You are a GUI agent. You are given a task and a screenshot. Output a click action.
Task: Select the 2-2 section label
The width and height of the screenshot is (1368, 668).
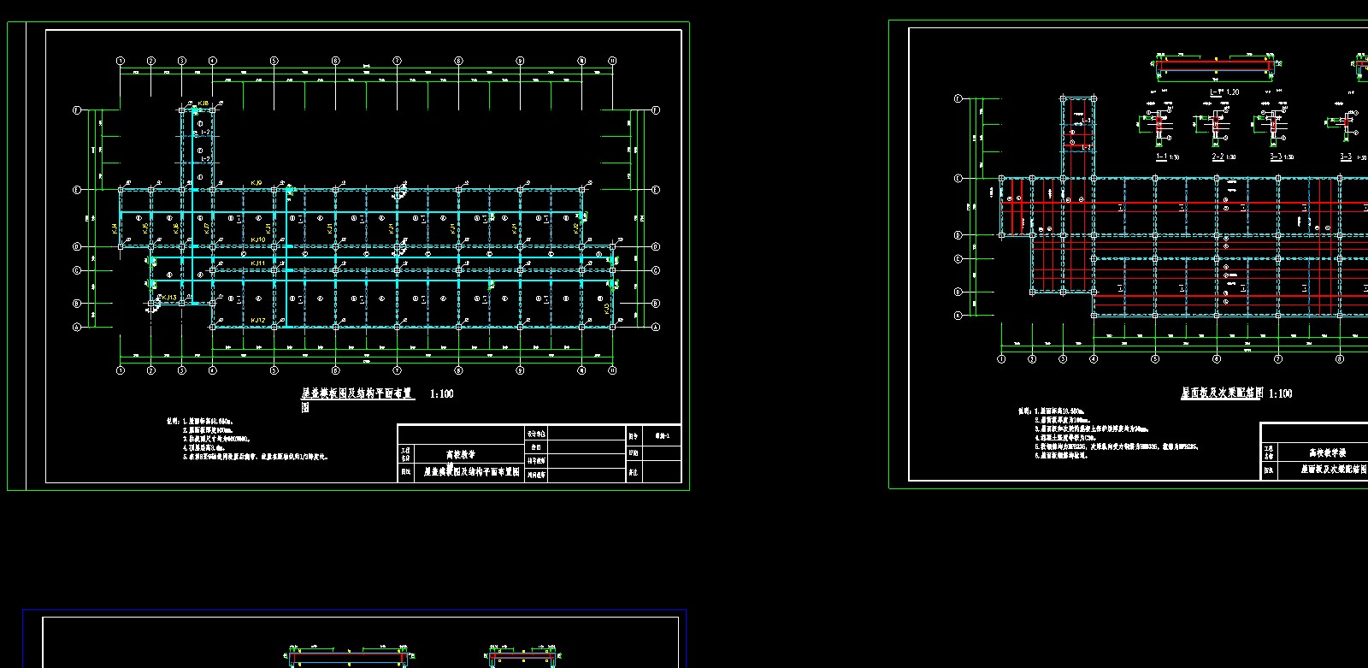point(1218,157)
